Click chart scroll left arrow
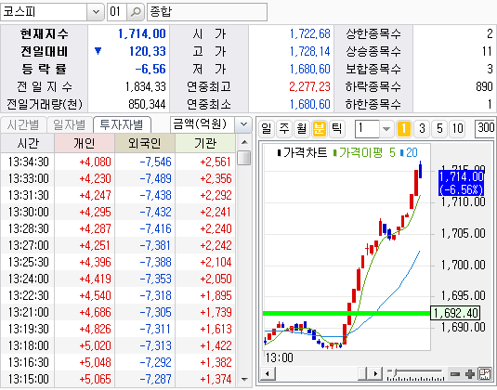 [x=268, y=373]
